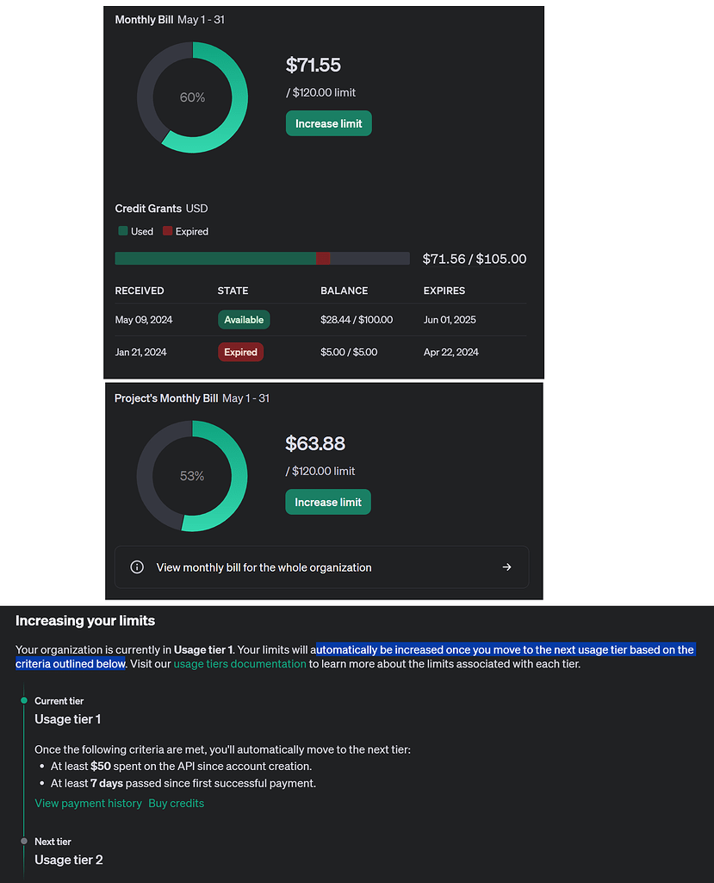714x883 pixels.
Task: Click the Increase limit button
Action: (328, 123)
